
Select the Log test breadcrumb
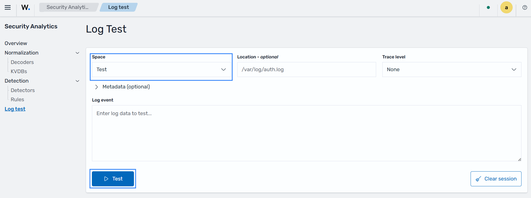pos(119,7)
